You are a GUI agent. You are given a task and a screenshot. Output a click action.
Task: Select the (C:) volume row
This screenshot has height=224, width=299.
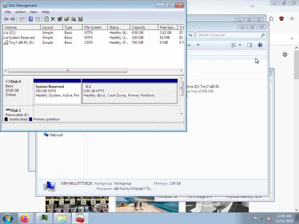coord(93,33)
